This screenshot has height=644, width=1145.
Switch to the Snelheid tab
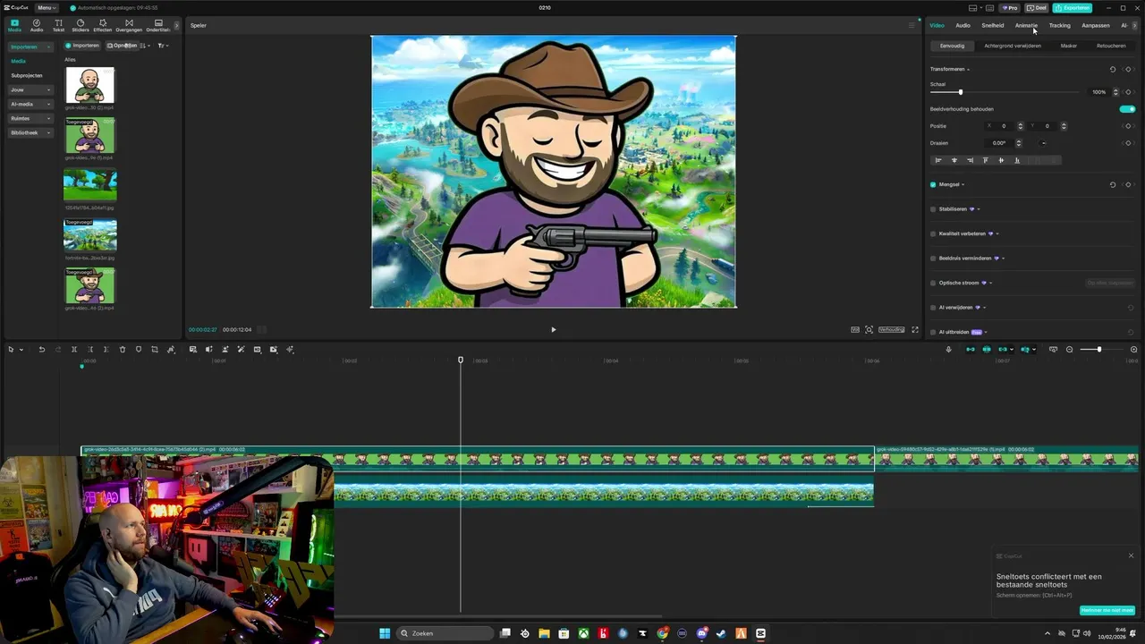pos(993,25)
